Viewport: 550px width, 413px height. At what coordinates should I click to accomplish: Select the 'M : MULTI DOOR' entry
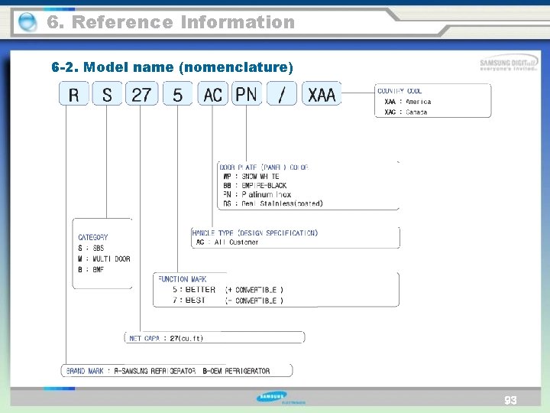pos(104,259)
